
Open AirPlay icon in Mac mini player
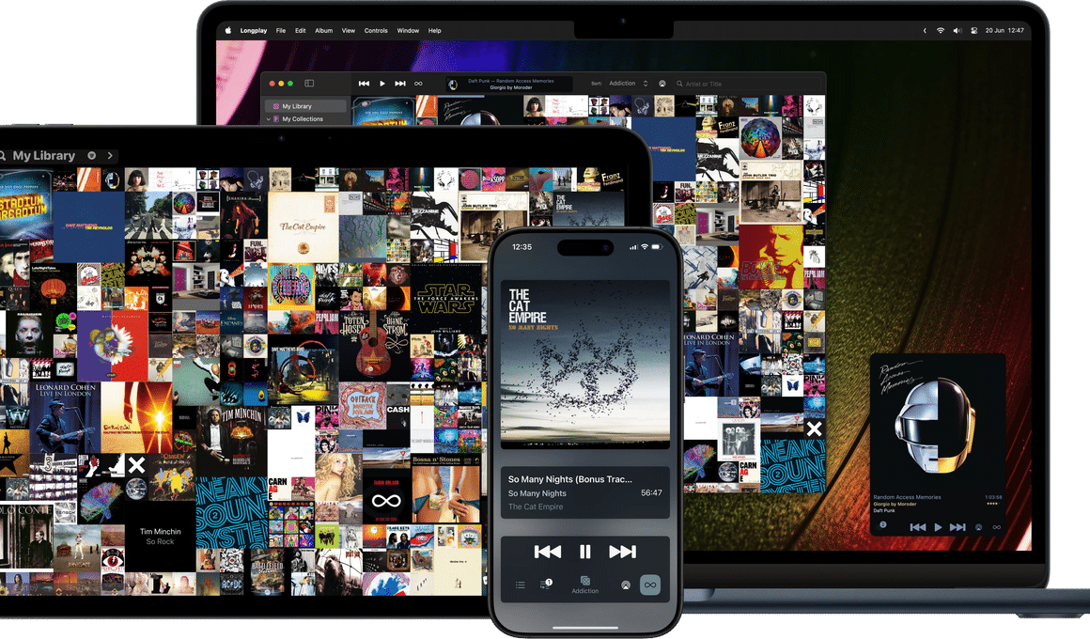pos(979,527)
